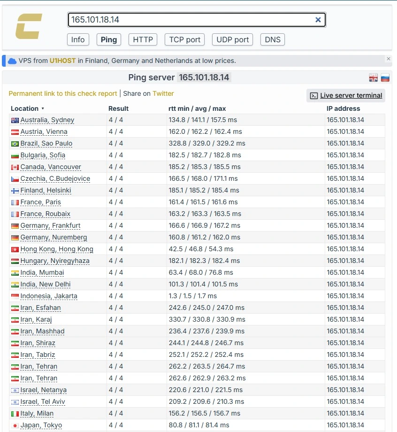Dismiss the VPS advertisement banner
The height and width of the screenshot is (432, 397).
(x=389, y=59)
